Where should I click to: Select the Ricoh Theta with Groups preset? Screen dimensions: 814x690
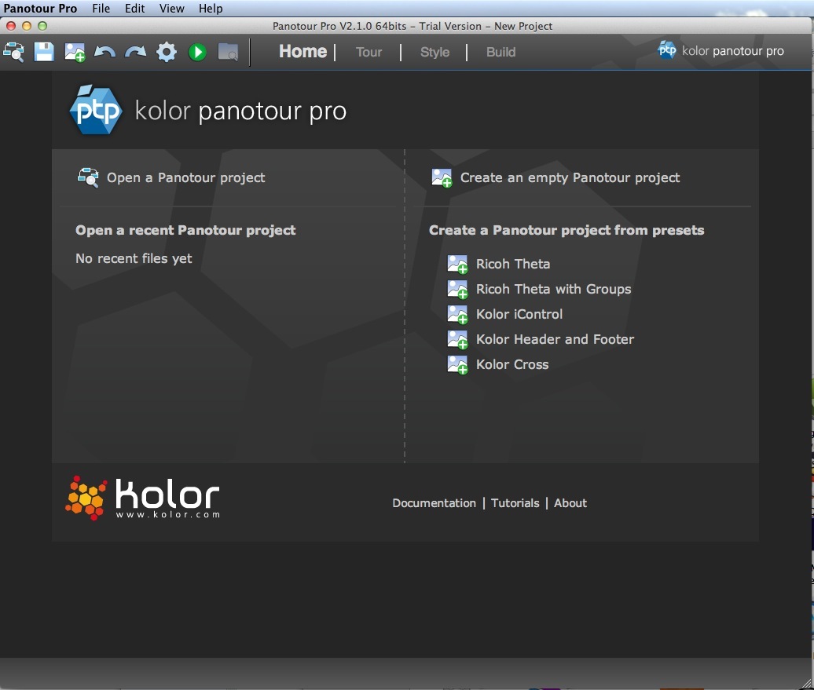[553, 289]
